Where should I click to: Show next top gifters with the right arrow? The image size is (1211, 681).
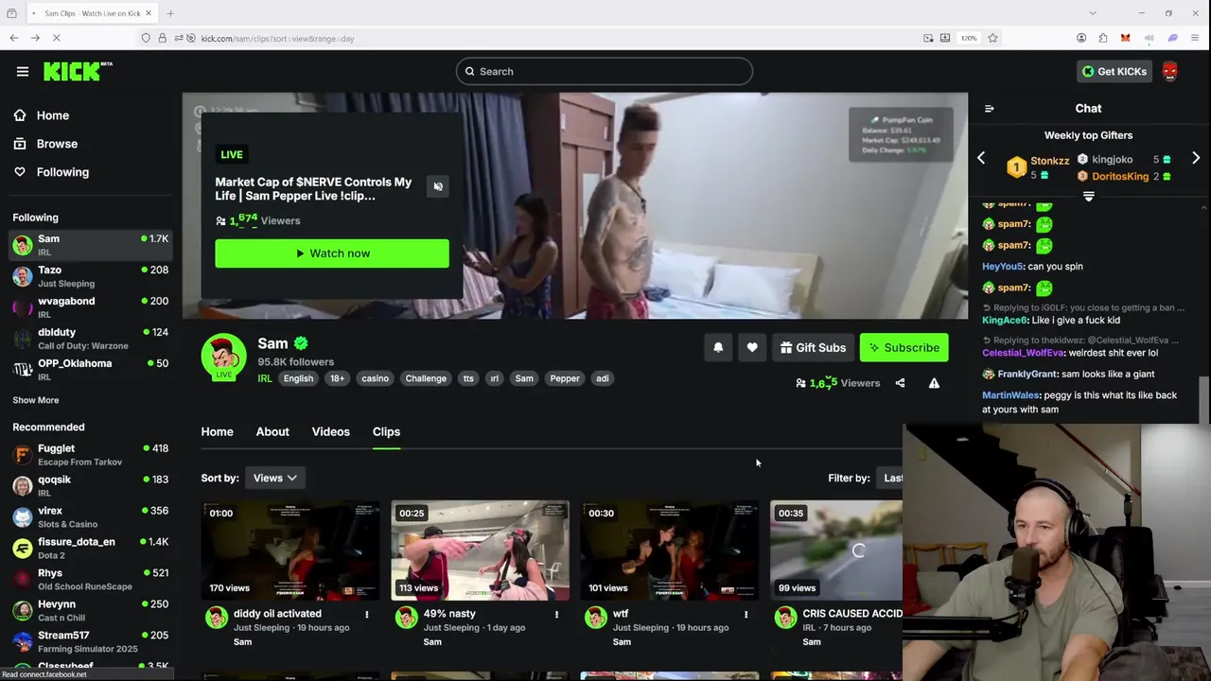pyautogui.click(x=1196, y=158)
